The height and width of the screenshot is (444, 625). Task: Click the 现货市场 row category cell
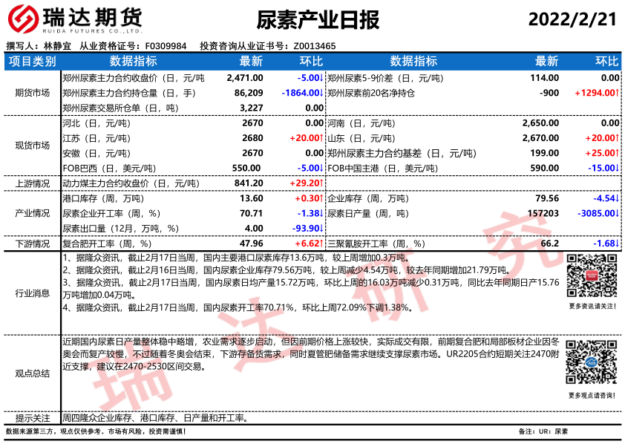[x=32, y=146]
